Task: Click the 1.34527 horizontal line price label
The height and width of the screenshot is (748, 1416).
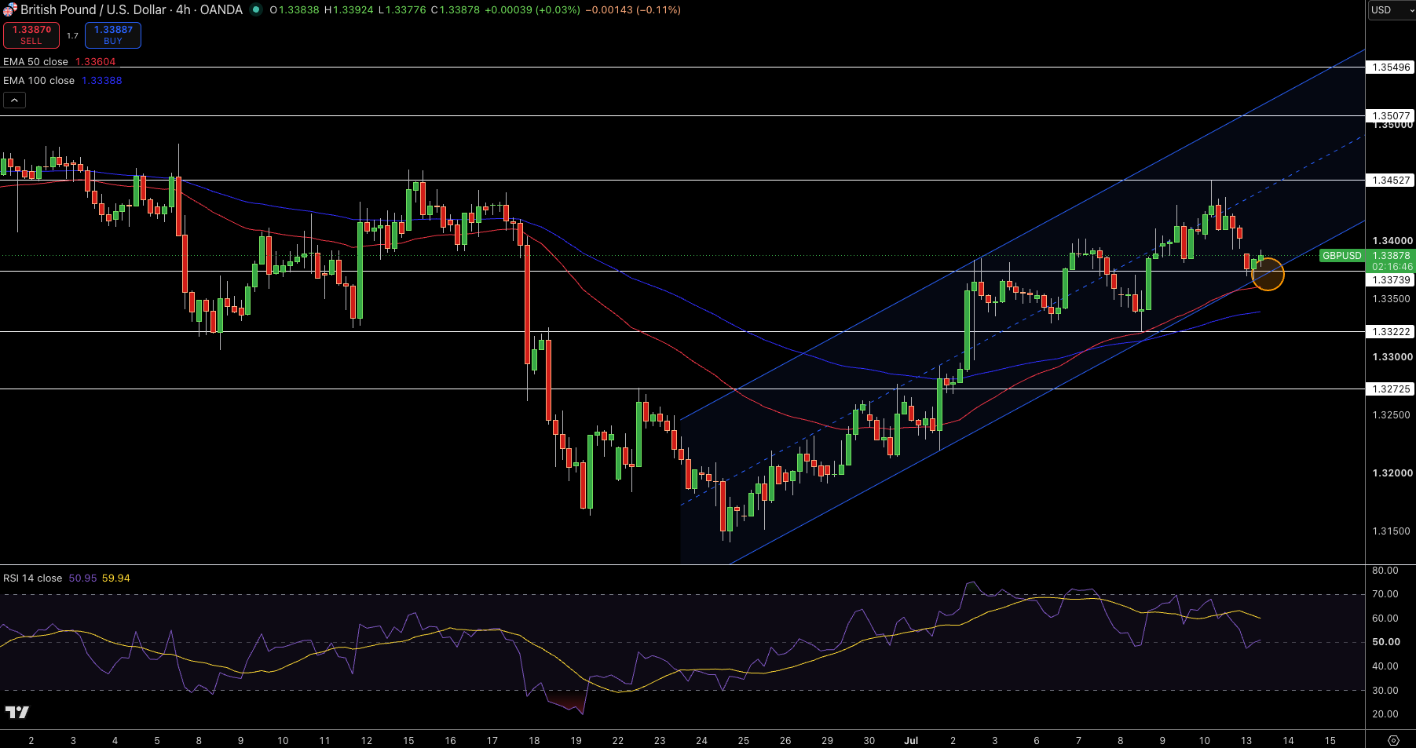Action: tap(1390, 180)
